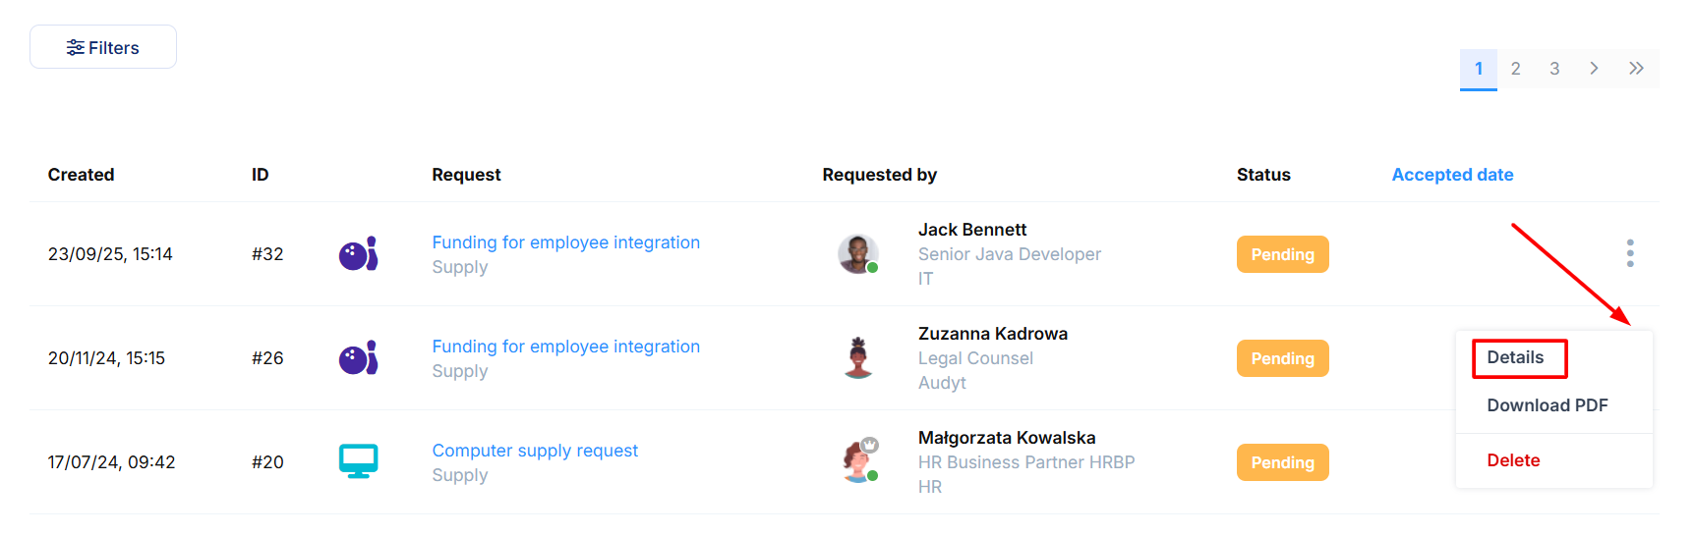Screen dimensions: 1695x535
Task: Click Zuzanna Kadrowa's avatar
Action: [x=858, y=358]
